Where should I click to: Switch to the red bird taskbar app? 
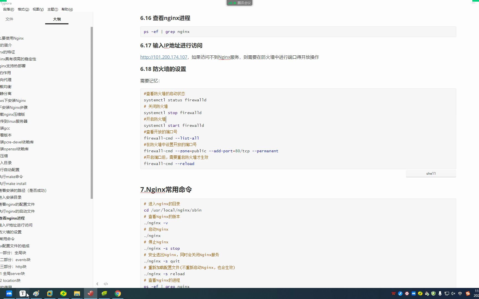90,293
